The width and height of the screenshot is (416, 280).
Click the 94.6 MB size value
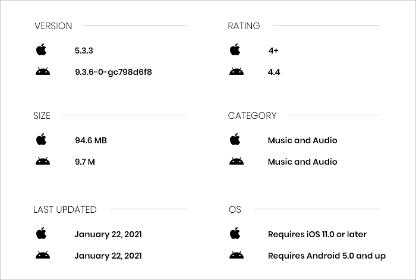coord(91,140)
